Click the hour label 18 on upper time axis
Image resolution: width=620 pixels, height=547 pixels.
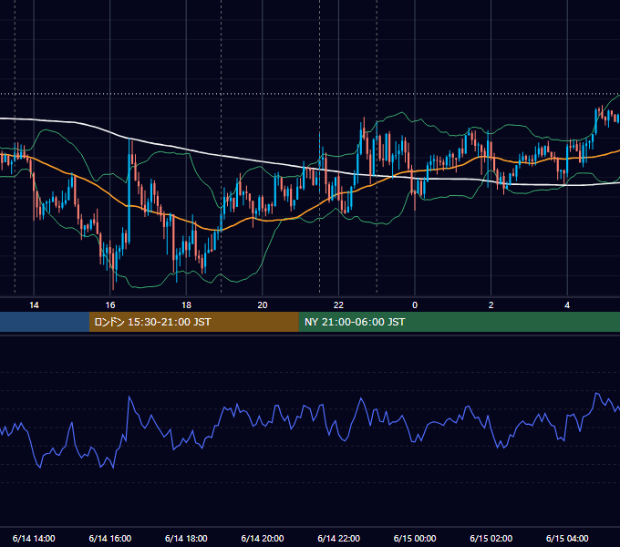(x=186, y=305)
